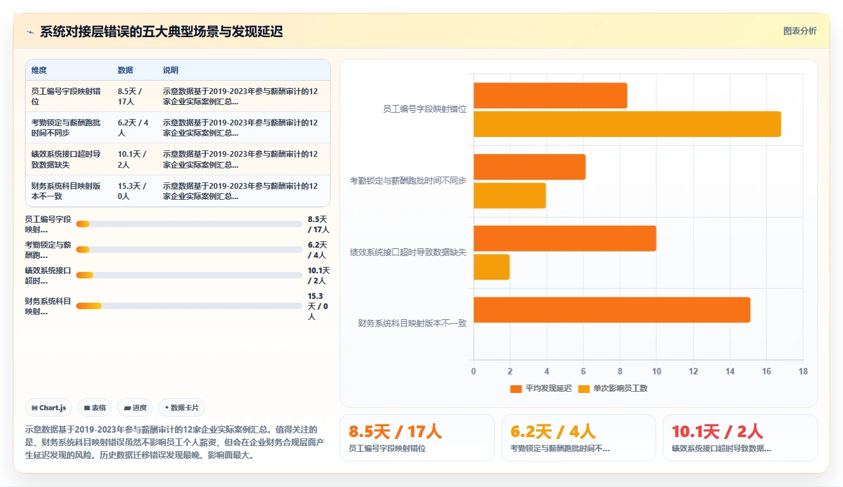843x487 pixels.
Task: Click the 维度 column header
Action: [x=39, y=70]
